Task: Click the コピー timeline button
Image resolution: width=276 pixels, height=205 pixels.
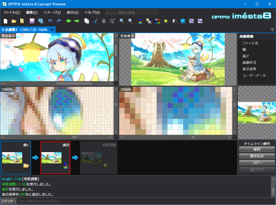Action: coord(257,163)
